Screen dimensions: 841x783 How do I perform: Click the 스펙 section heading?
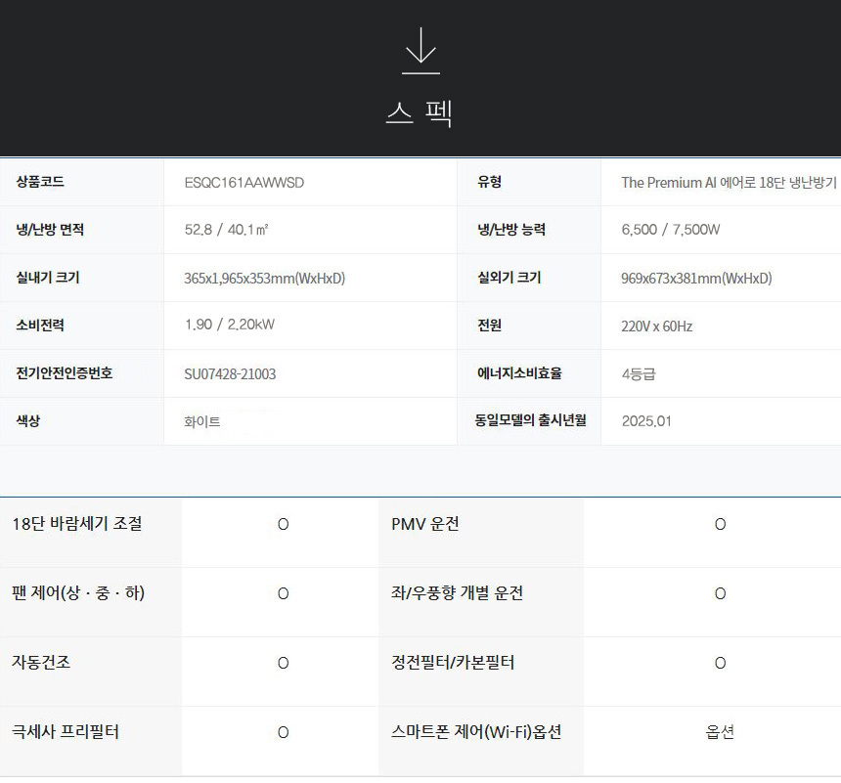[420, 113]
